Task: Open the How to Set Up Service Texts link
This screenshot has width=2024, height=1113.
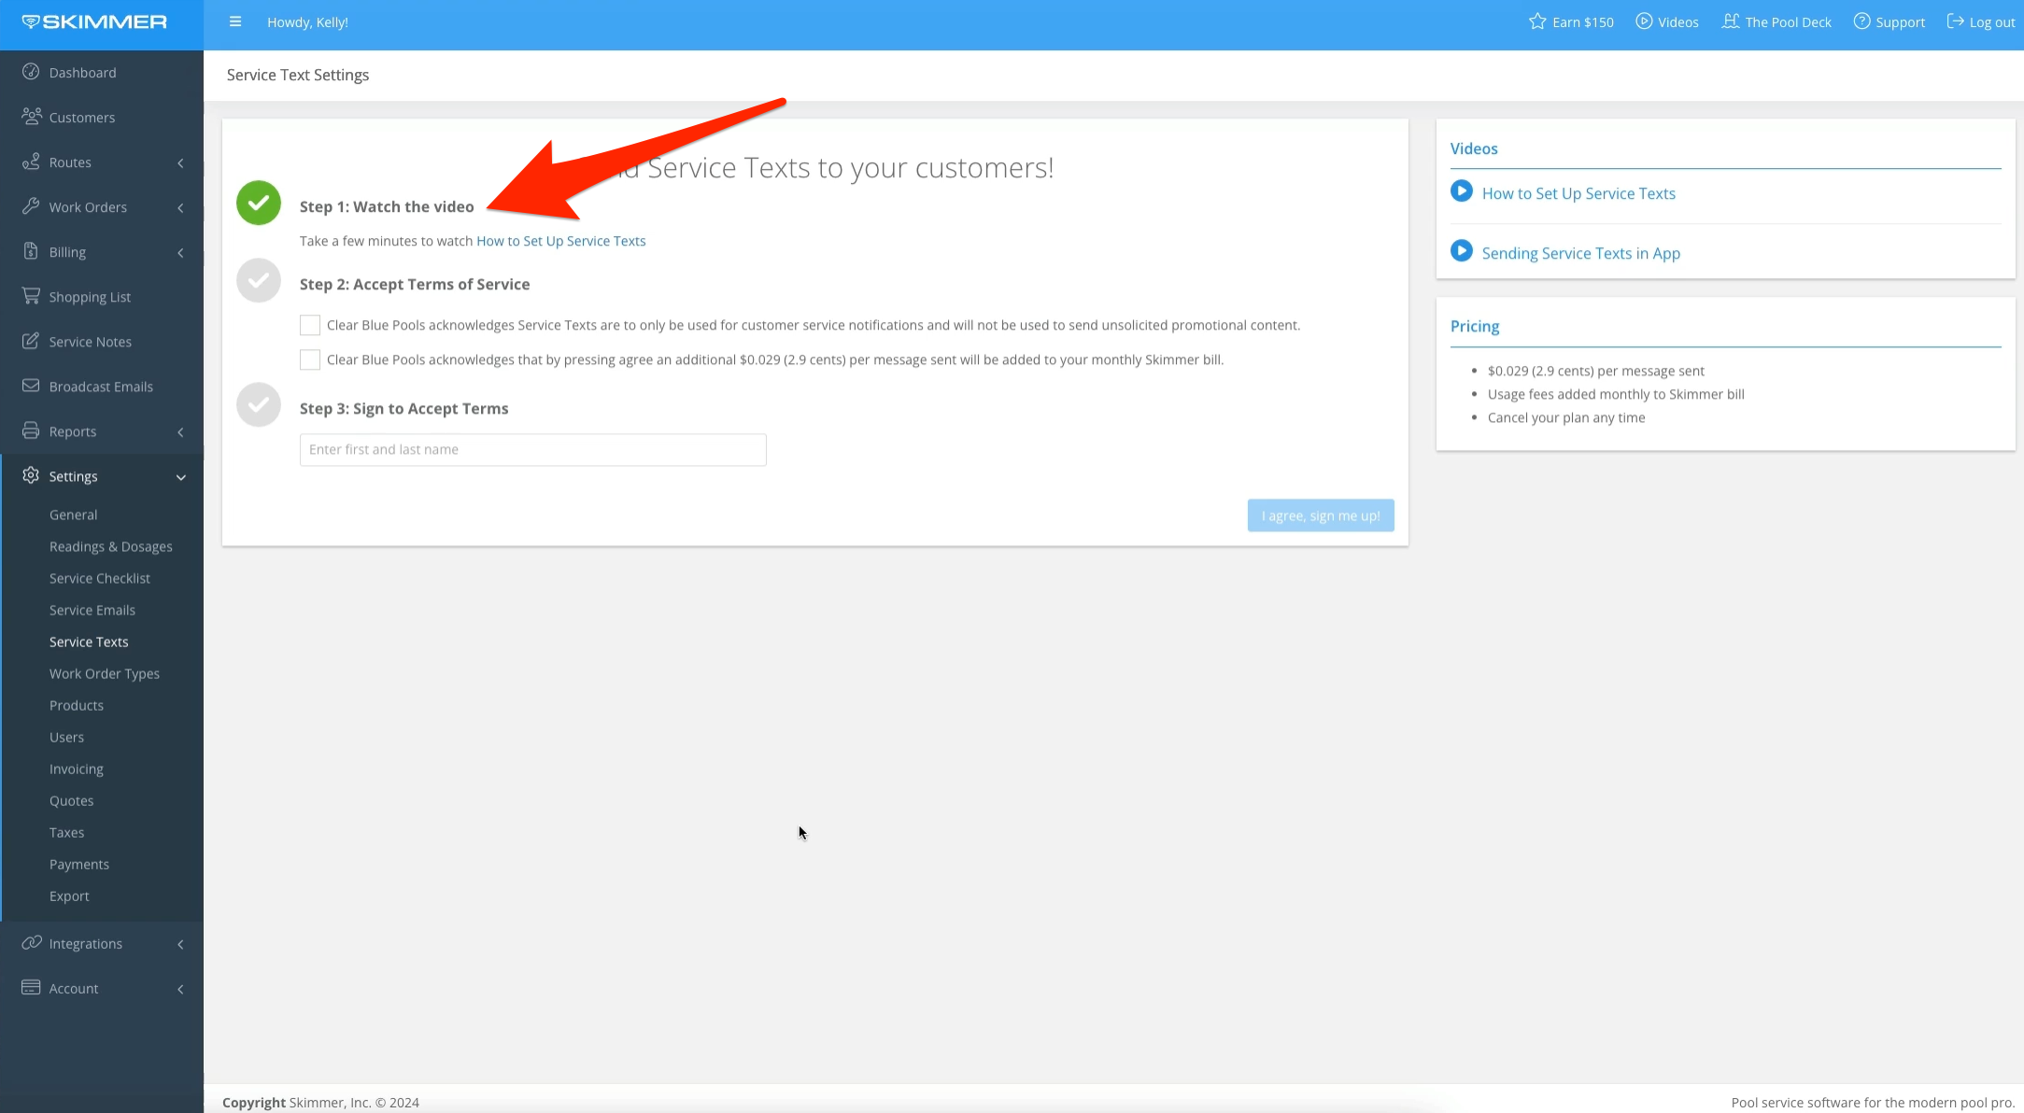Action: (x=560, y=240)
